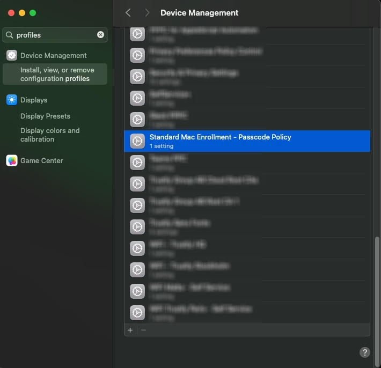Click the magnifying glass search icon
Viewport: 381px width, 368px height.
coord(9,35)
